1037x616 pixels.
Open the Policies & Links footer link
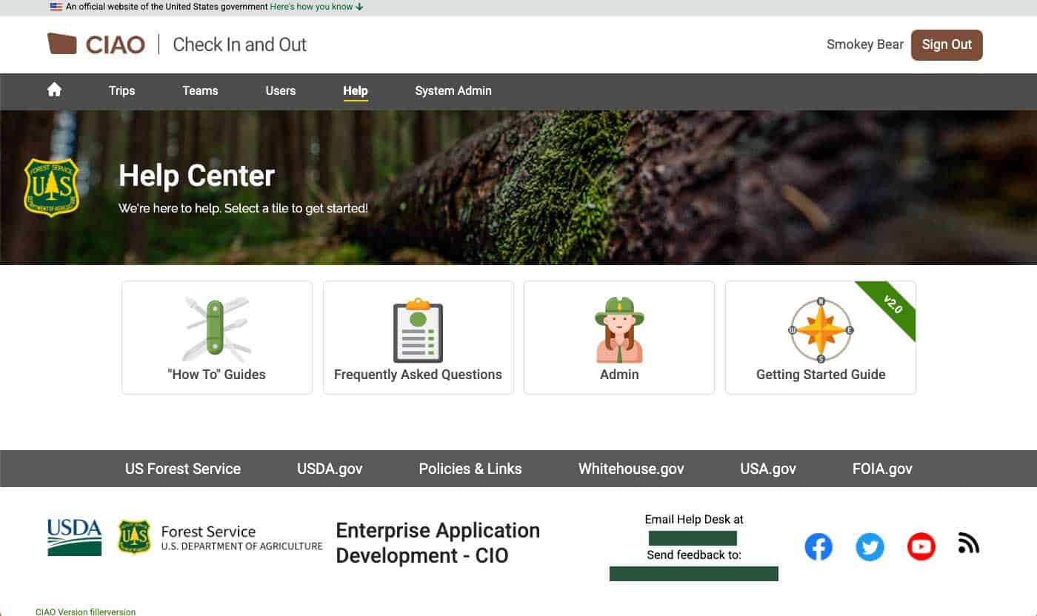[x=470, y=469]
